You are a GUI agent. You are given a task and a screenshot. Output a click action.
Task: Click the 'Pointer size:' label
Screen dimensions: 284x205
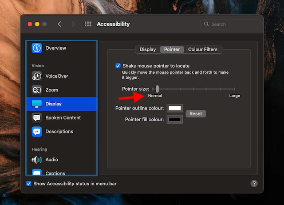[x=136, y=89]
